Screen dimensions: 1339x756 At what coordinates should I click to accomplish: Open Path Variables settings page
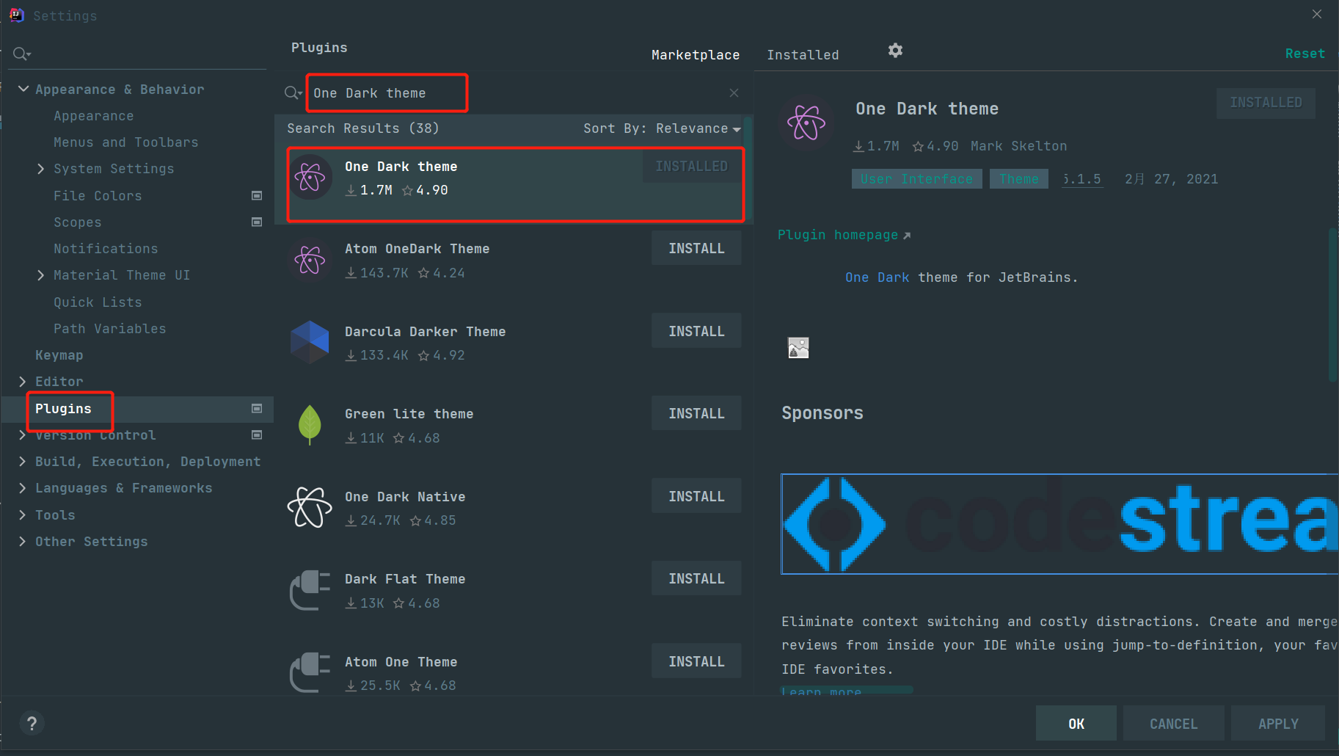[x=109, y=329]
